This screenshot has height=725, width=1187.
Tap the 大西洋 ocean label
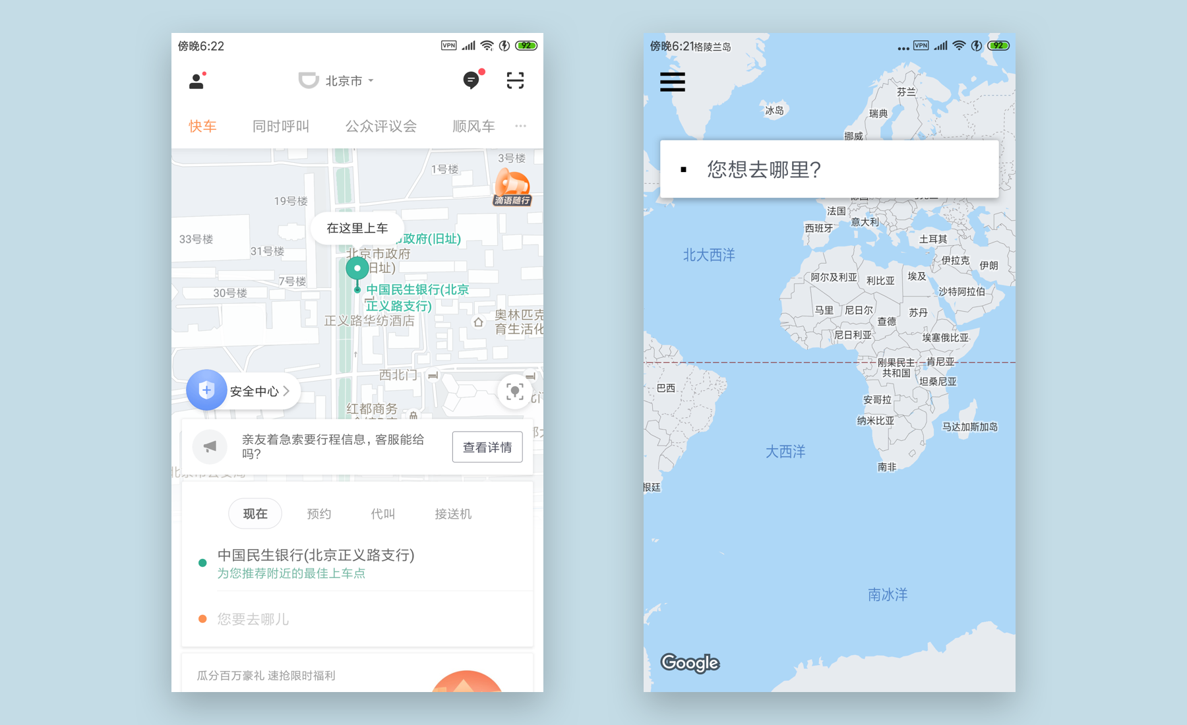tap(785, 451)
